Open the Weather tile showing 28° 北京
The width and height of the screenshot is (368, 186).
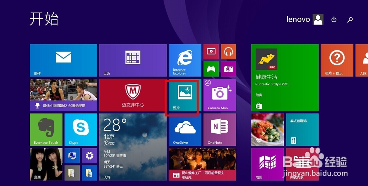click(133, 147)
